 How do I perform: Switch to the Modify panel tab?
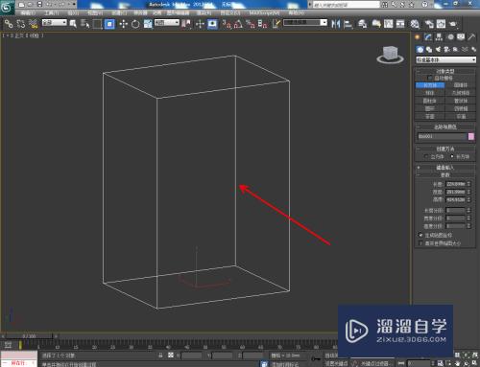point(428,37)
